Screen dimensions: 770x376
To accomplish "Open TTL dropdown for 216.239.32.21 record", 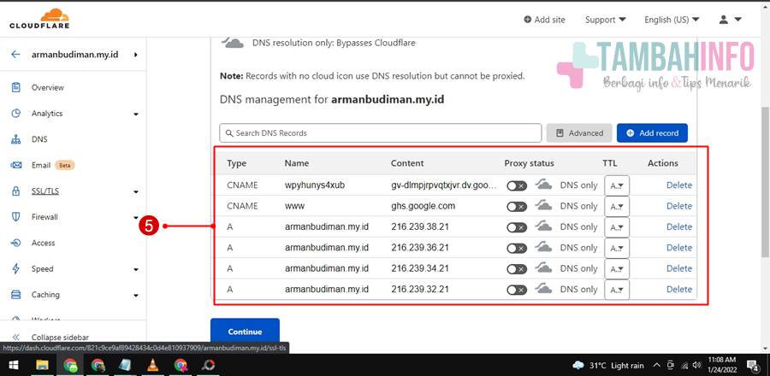I will 617,290.
